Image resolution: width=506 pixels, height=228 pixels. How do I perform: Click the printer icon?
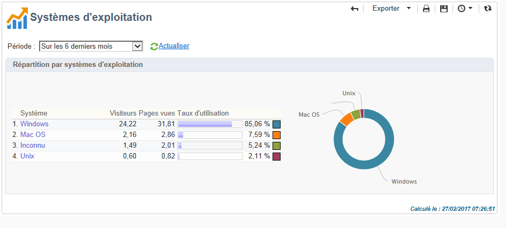point(426,9)
